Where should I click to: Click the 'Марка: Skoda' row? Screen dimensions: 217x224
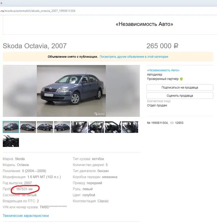tap(14, 159)
